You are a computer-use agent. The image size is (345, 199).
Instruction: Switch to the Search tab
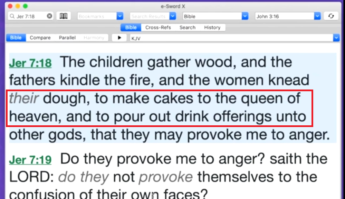[x=188, y=28]
